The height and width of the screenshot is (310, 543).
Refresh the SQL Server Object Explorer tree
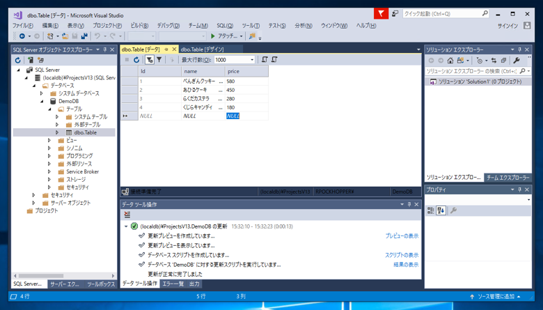[x=17, y=61]
